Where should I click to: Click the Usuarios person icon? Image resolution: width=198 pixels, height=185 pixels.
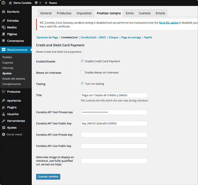click(4, 114)
